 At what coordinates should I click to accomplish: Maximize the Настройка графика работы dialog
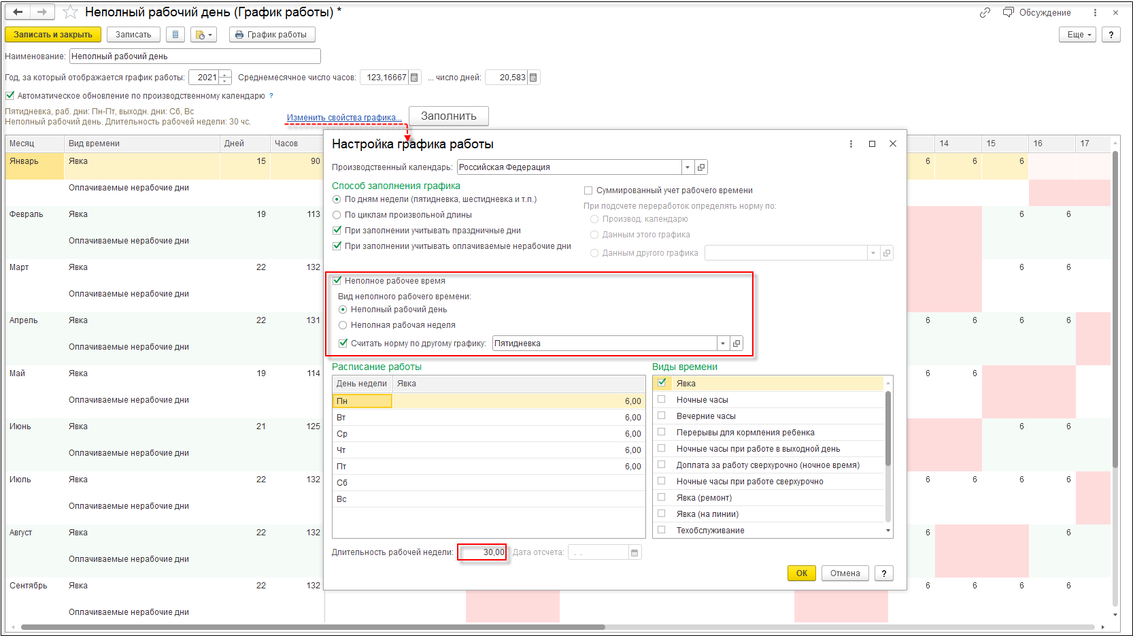click(x=872, y=144)
